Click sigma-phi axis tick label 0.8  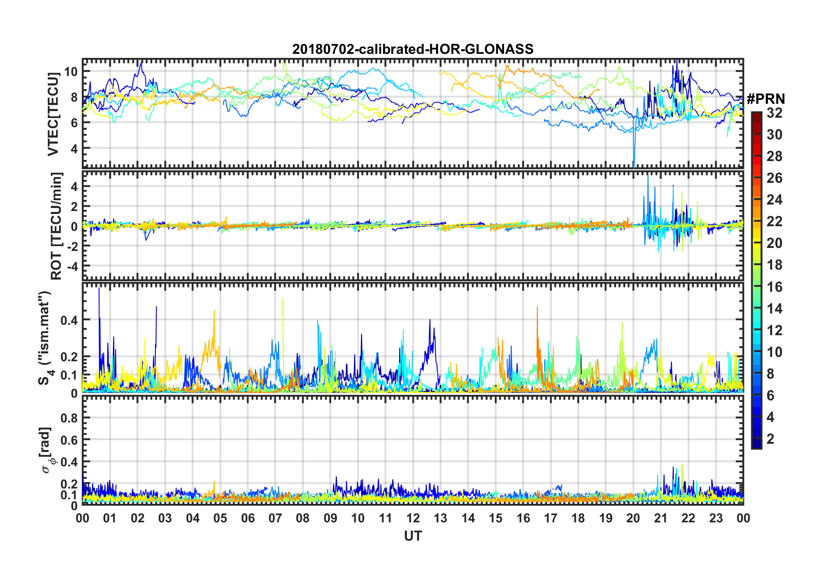69,418
